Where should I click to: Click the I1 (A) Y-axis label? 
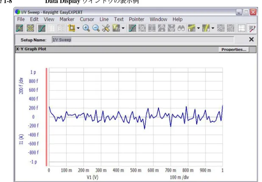tap(21, 139)
